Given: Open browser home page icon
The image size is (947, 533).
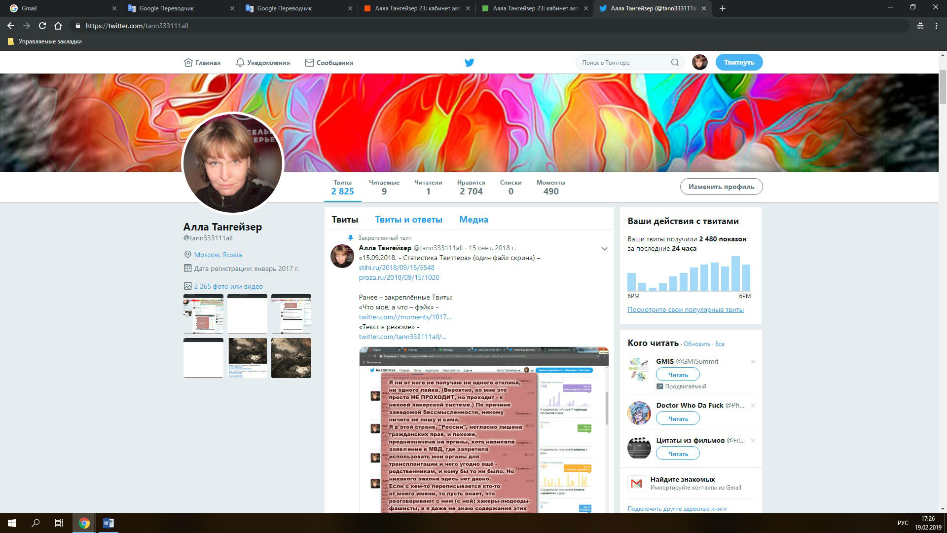Looking at the screenshot, I should (58, 26).
